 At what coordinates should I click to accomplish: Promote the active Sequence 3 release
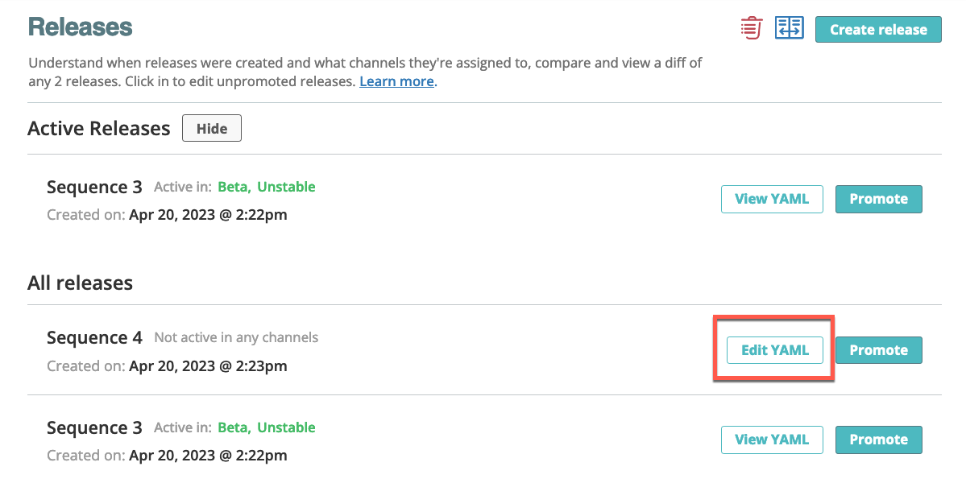(878, 199)
